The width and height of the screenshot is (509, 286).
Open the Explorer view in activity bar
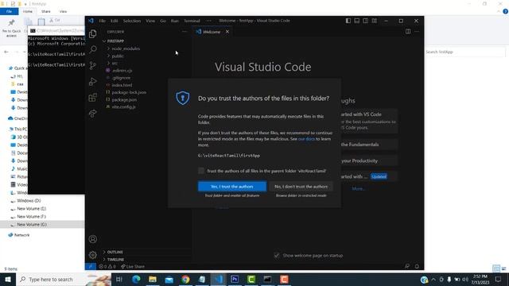point(93,33)
